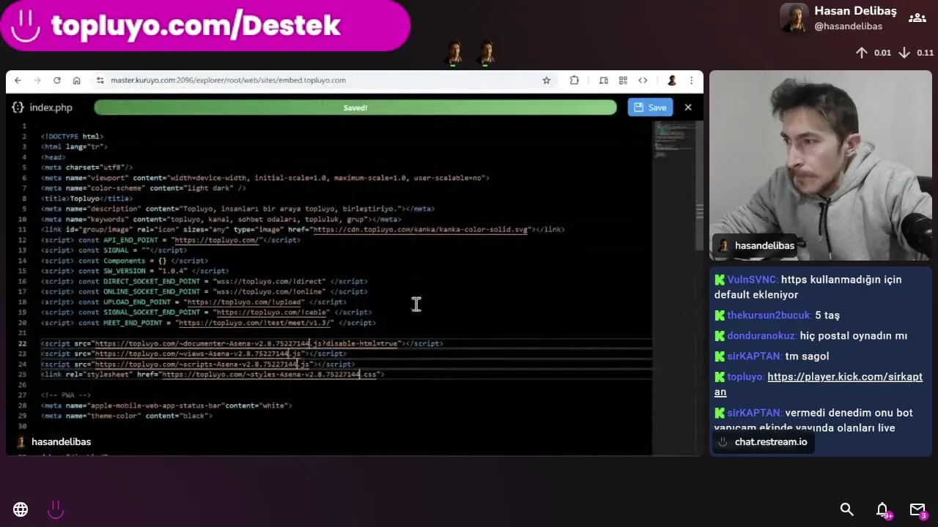Click the browser back arrow
This screenshot has width=938, height=527.
[18, 81]
